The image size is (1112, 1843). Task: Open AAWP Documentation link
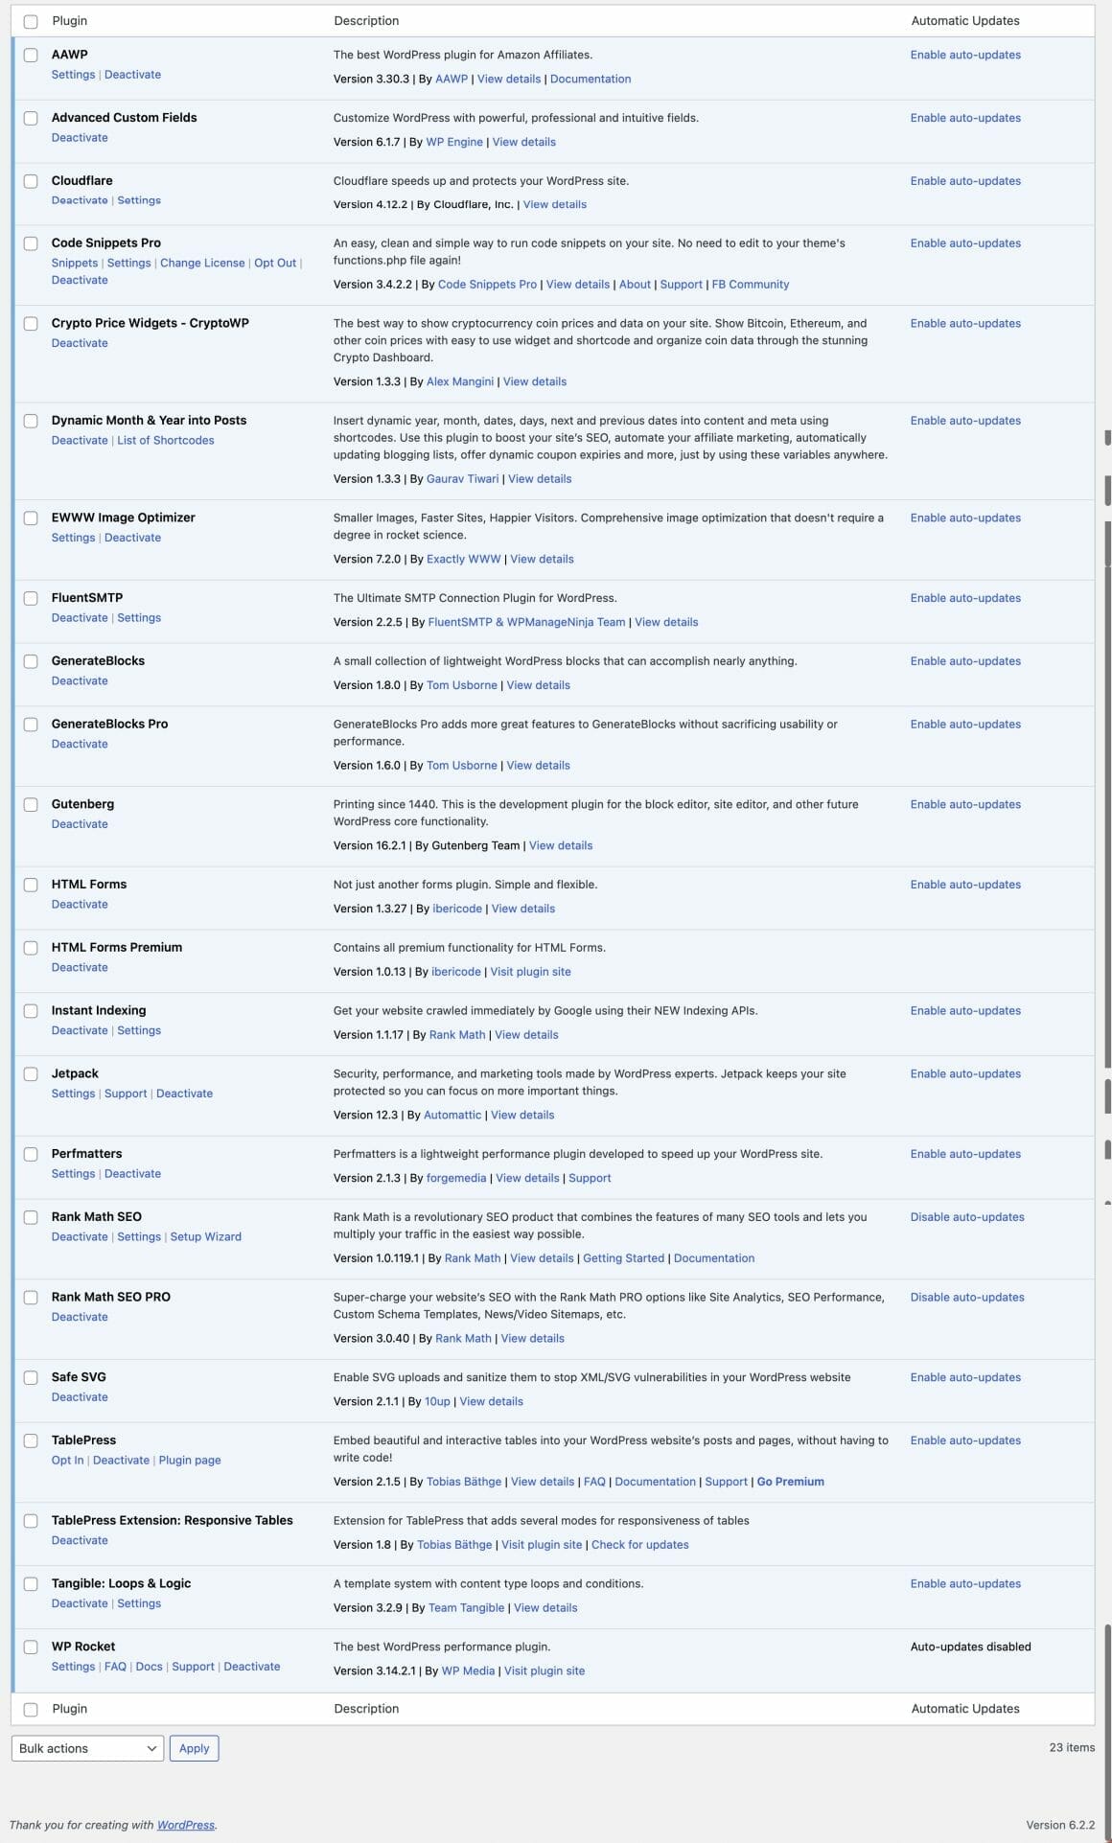coord(591,80)
